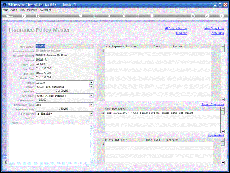The image size is (230, 173).
Task: Open the Commands menu
Action: [46, 9]
